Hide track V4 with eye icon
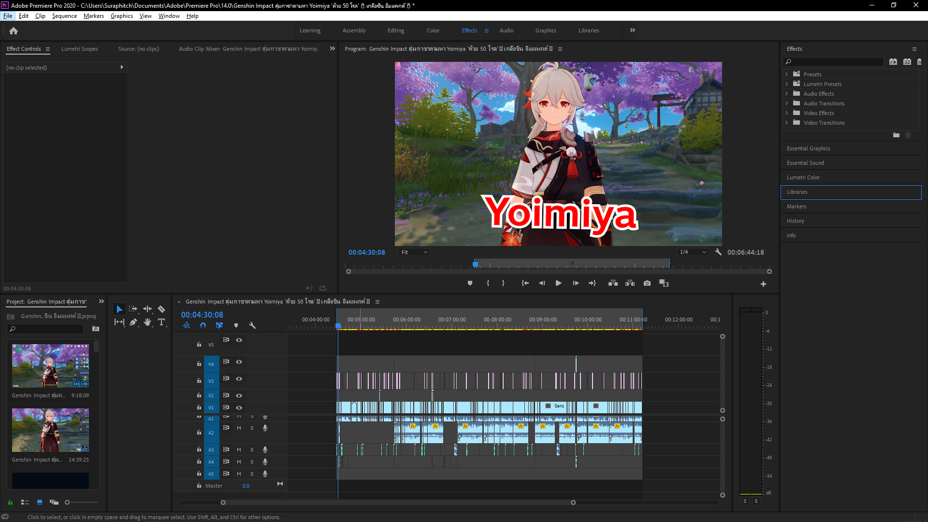This screenshot has height=522, width=928. [239, 362]
